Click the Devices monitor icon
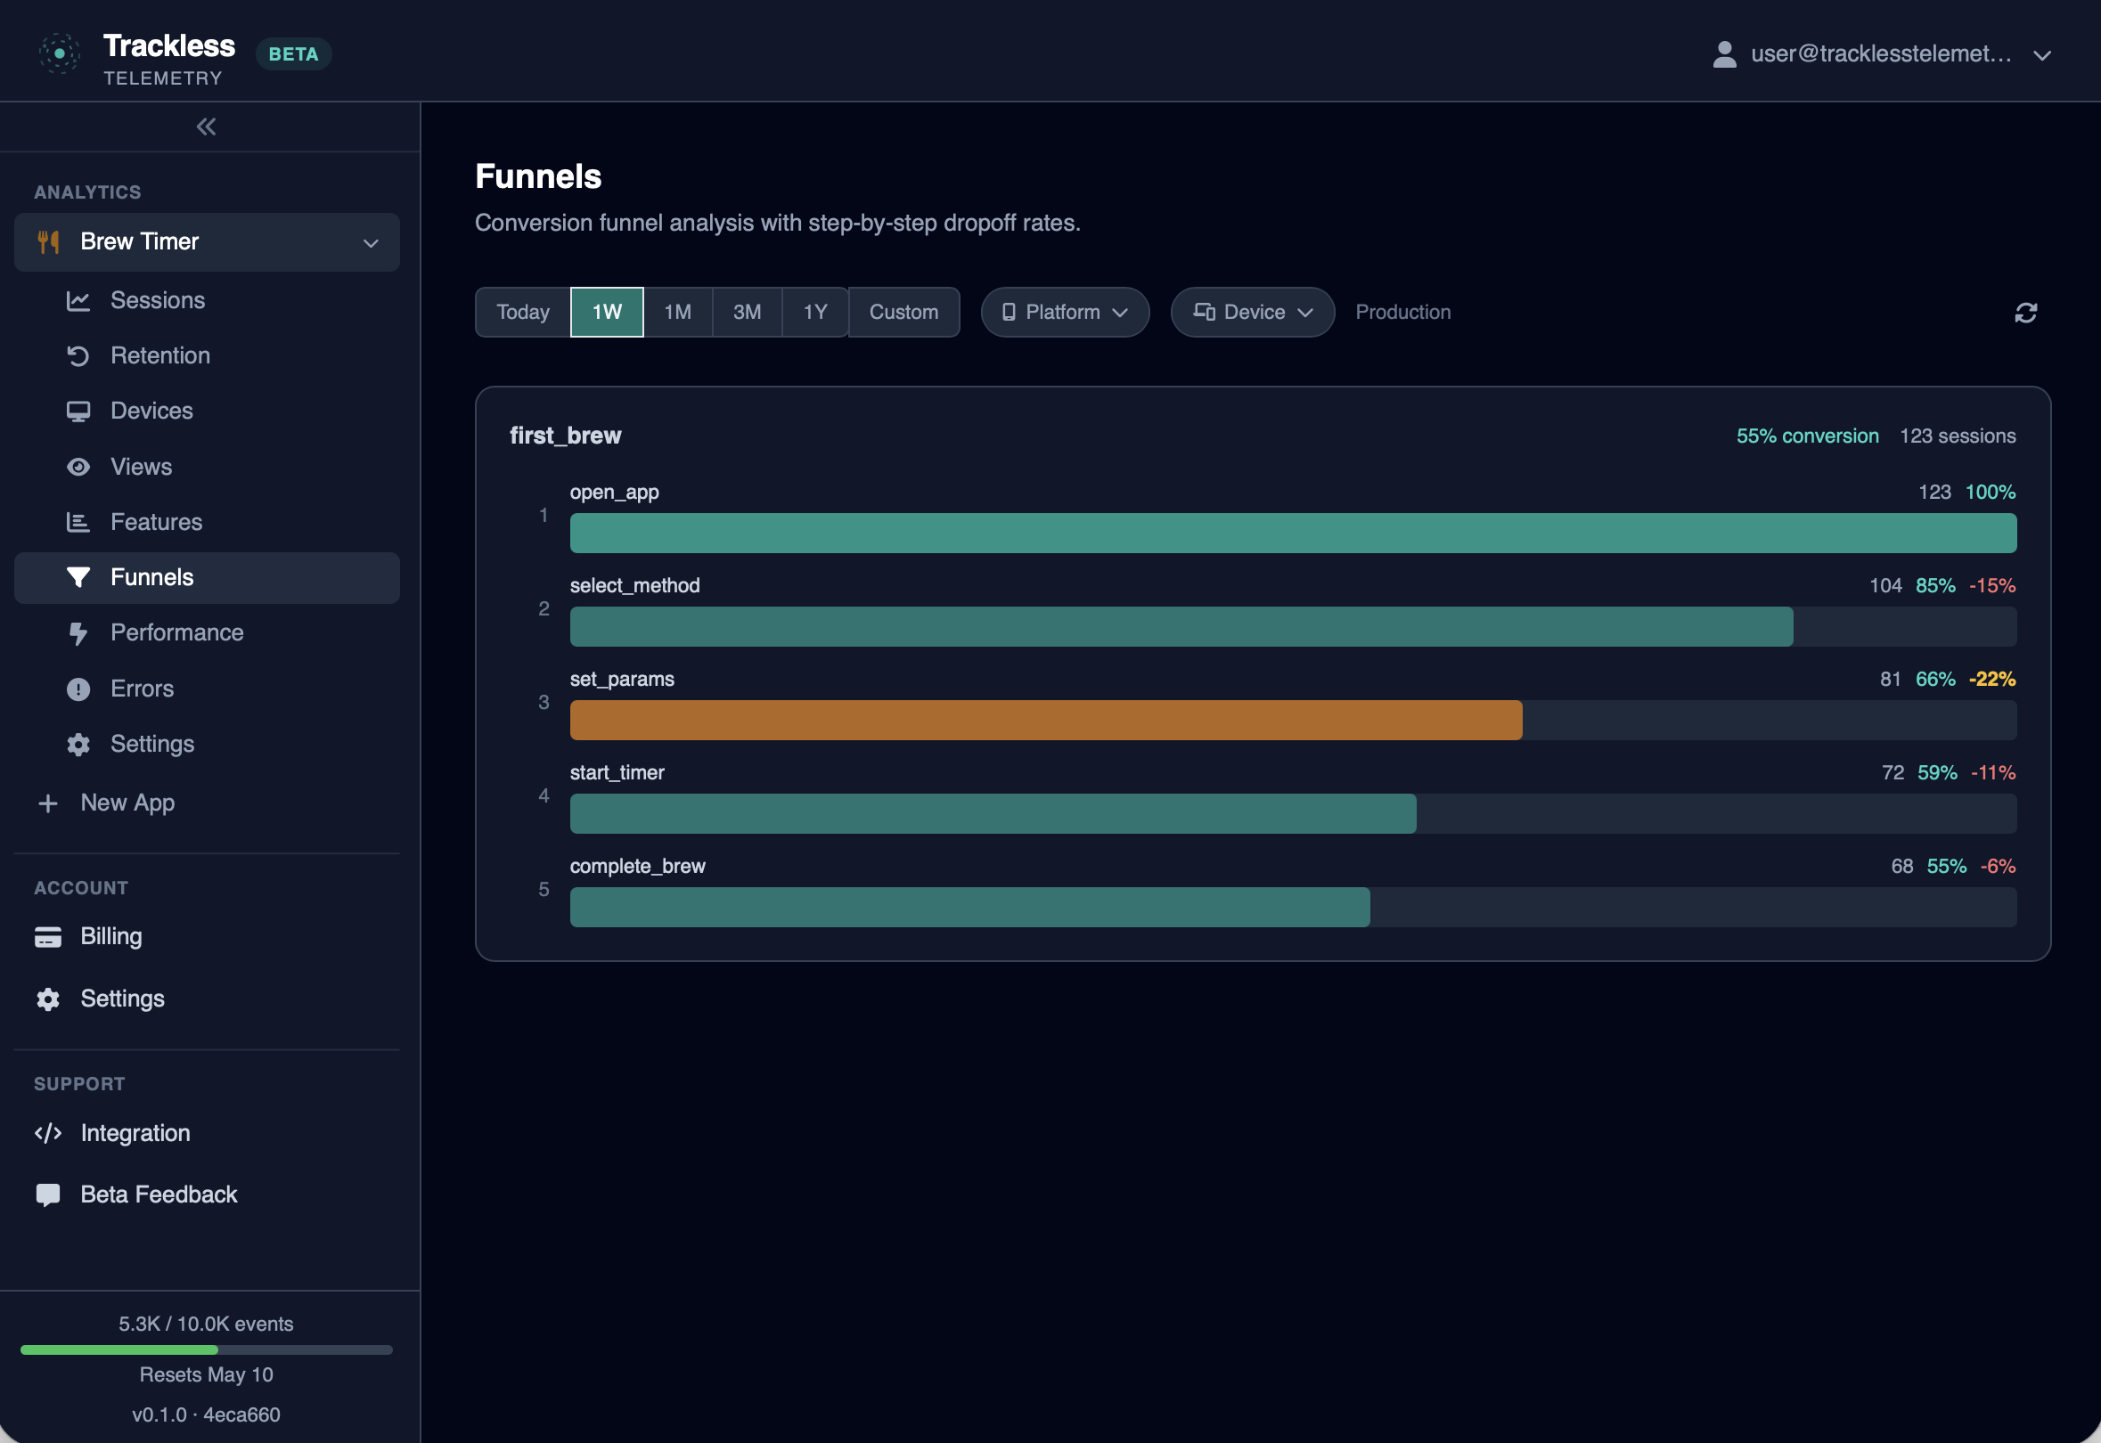This screenshot has height=1443, width=2101. tap(78, 412)
